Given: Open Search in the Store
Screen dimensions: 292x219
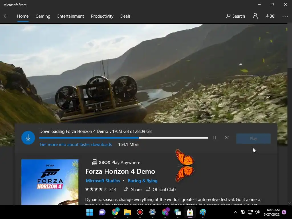Looking at the screenshot, I should [235, 16].
